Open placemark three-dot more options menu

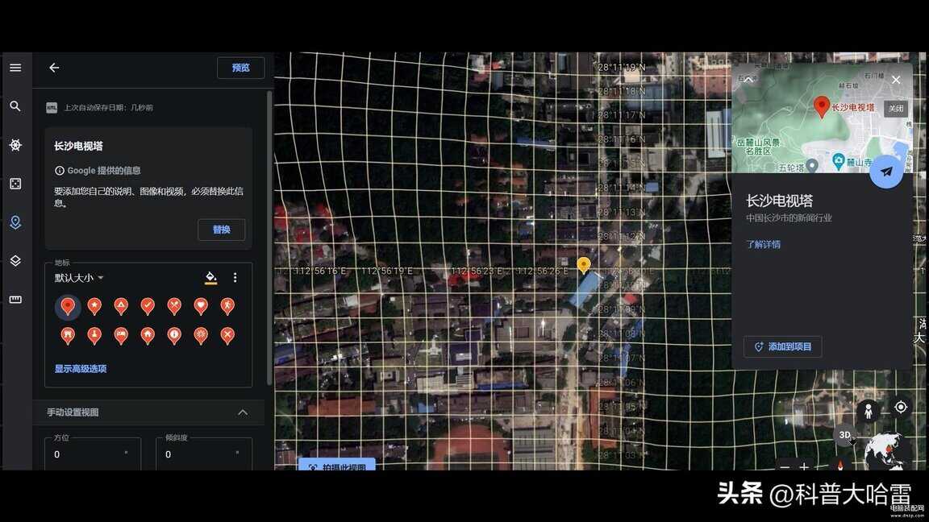pyautogui.click(x=235, y=278)
